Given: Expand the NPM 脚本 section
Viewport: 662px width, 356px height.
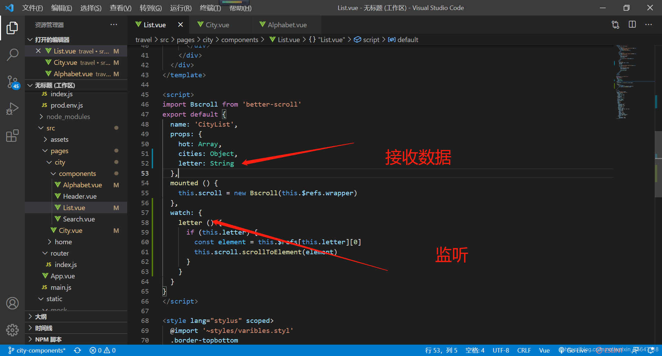Looking at the screenshot, I should (76, 339).
